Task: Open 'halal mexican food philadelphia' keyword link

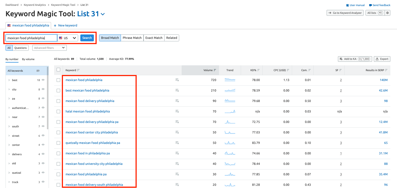Action: coord(88,111)
